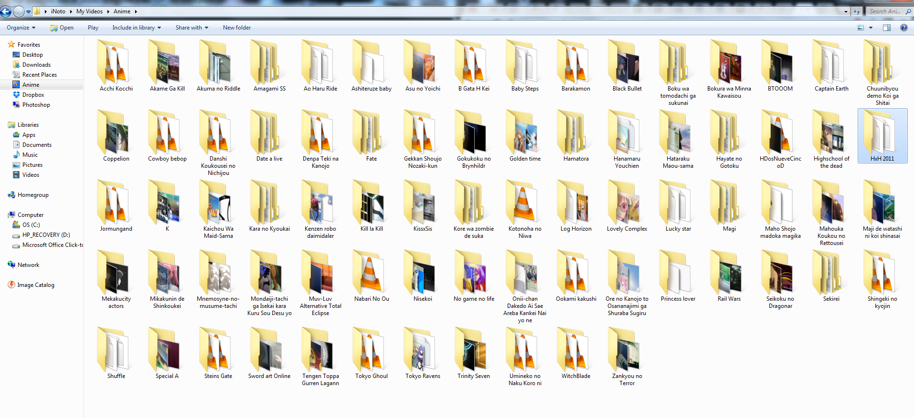Open the Apps library
The width and height of the screenshot is (914, 418).
click(x=29, y=135)
